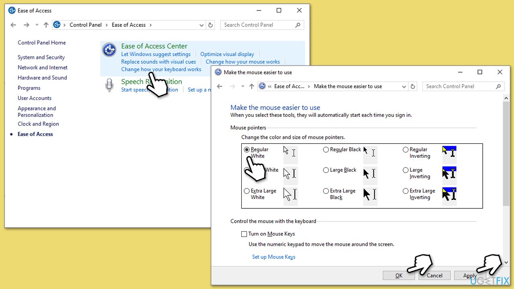The width and height of the screenshot is (514, 289).
Task: Select Extra Large Inverting pointer option
Action: pos(406,191)
